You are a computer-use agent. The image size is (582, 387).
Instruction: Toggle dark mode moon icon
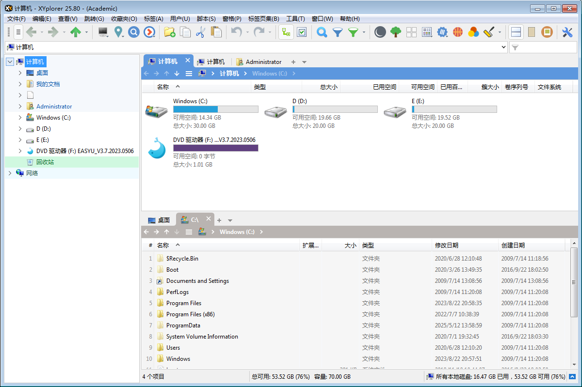coord(380,32)
